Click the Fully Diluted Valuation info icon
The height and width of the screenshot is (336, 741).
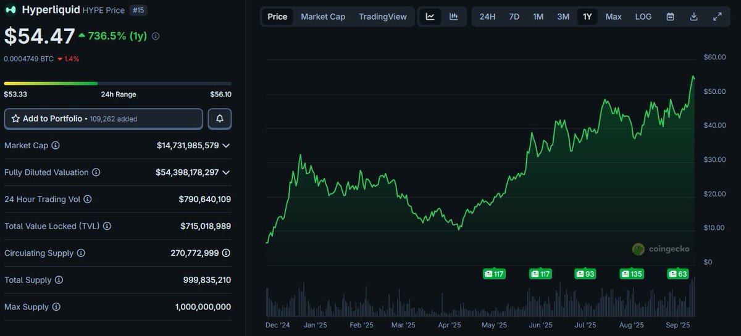(x=96, y=172)
